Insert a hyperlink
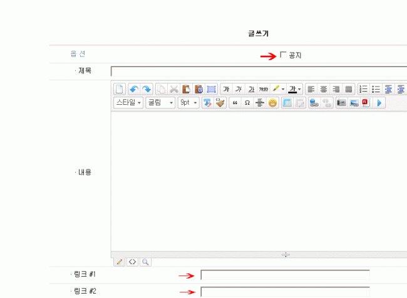This screenshot has width=407, height=298. [x=314, y=103]
